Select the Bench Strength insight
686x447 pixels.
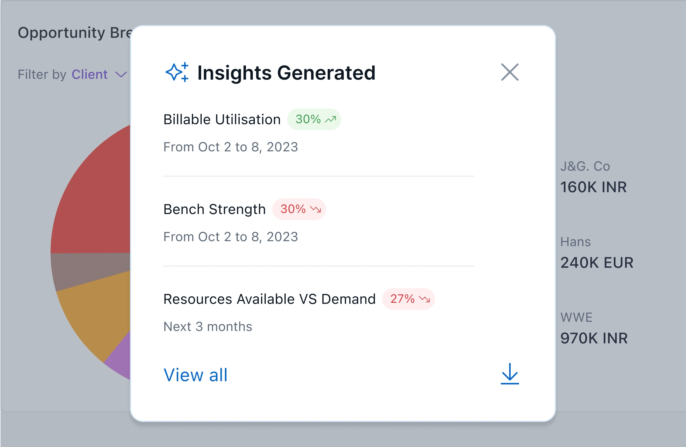214,209
